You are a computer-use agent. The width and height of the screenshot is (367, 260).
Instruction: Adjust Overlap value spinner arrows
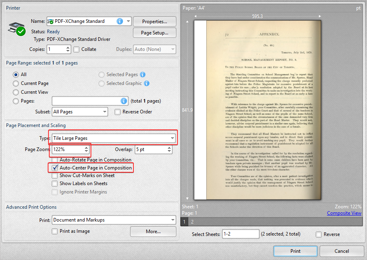click(169, 149)
